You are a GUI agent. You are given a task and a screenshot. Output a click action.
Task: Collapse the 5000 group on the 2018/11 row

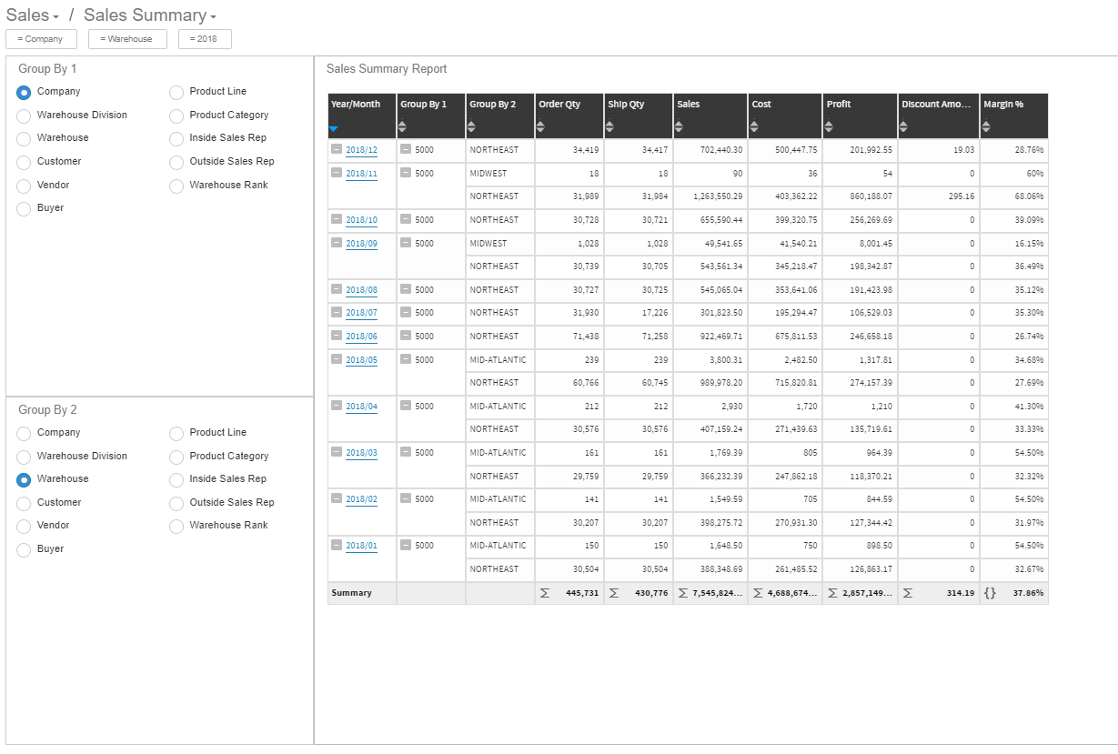click(x=404, y=173)
